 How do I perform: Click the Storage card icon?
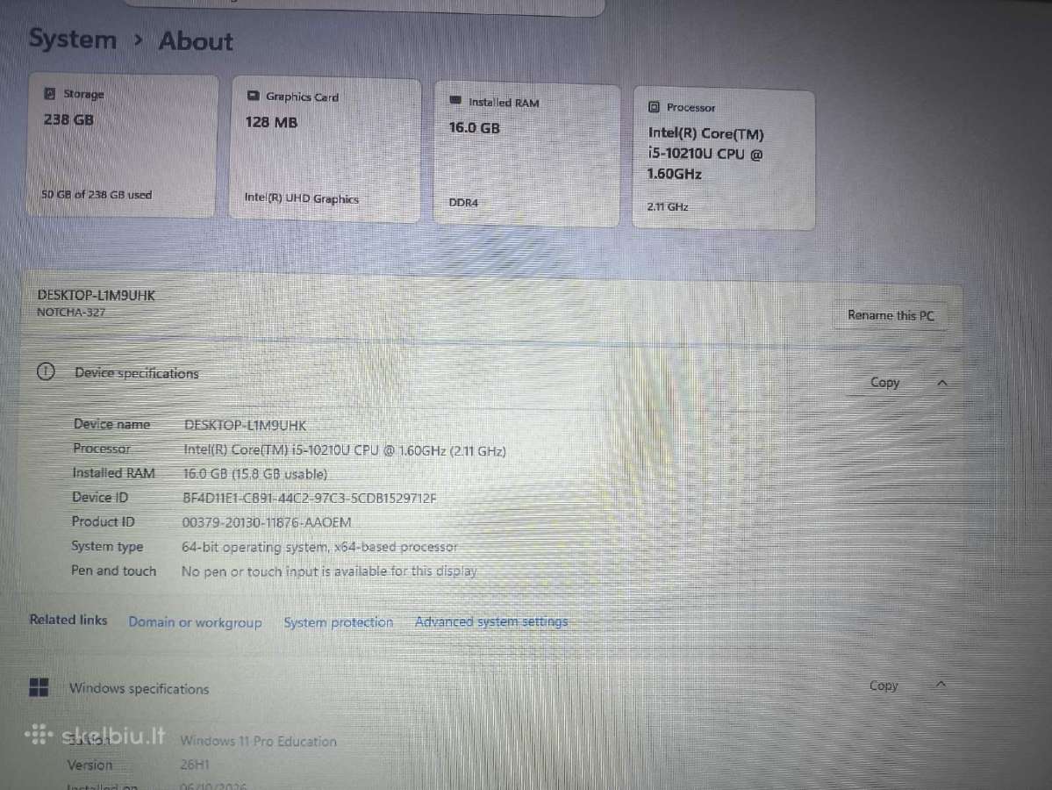click(x=50, y=93)
